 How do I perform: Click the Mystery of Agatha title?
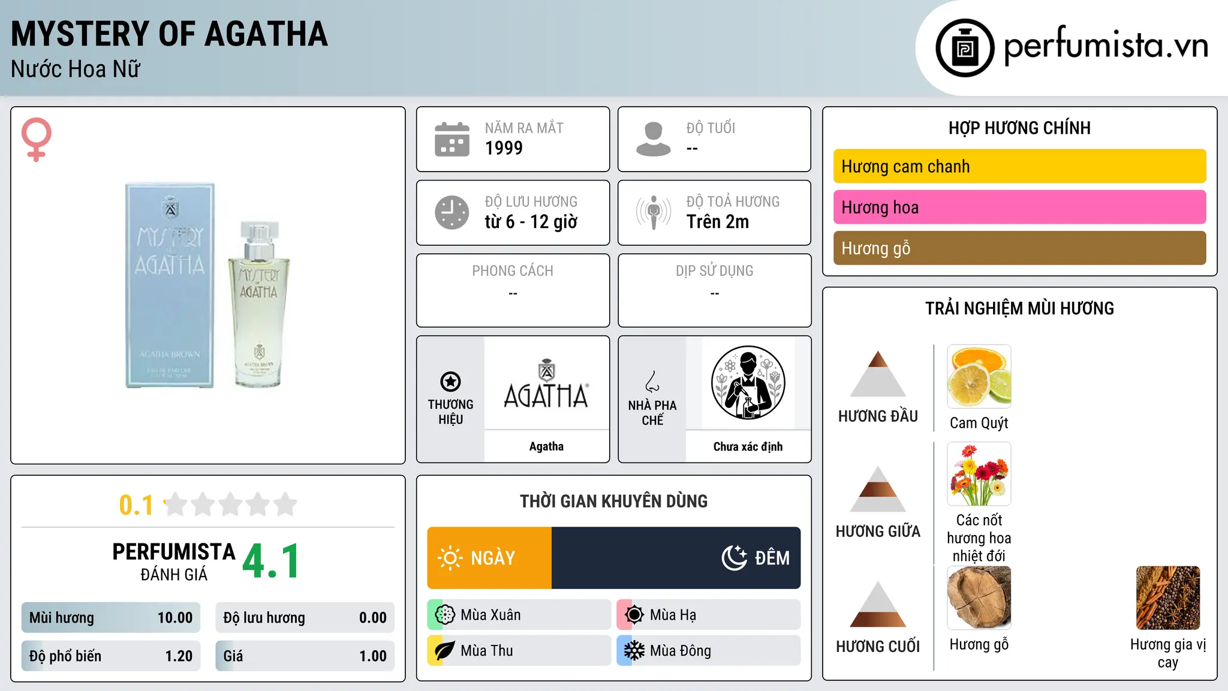click(170, 34)
